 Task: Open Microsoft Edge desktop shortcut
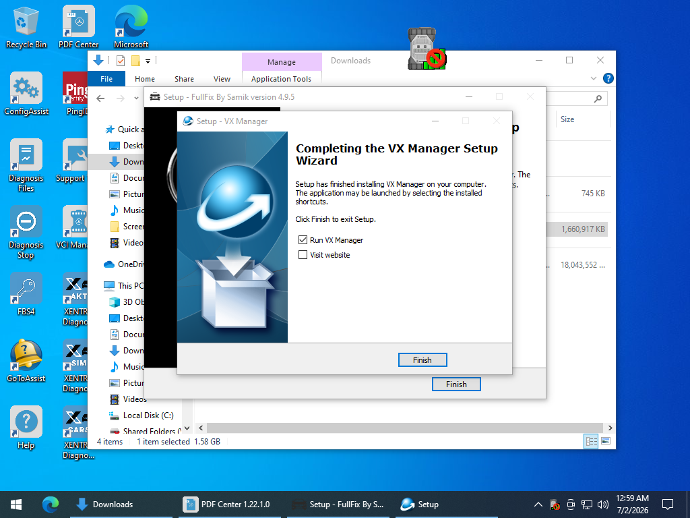[131, 26]
